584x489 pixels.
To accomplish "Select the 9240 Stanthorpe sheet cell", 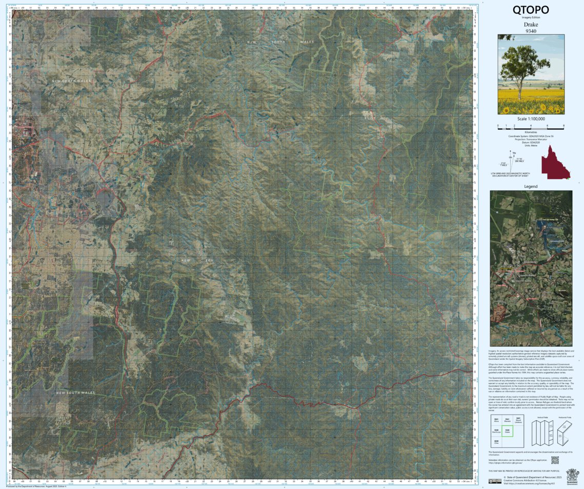I will 497,432.
